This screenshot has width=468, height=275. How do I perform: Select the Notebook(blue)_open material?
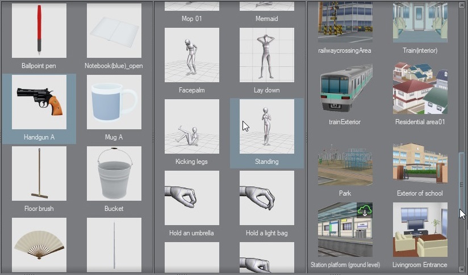(x=114, y=31)
